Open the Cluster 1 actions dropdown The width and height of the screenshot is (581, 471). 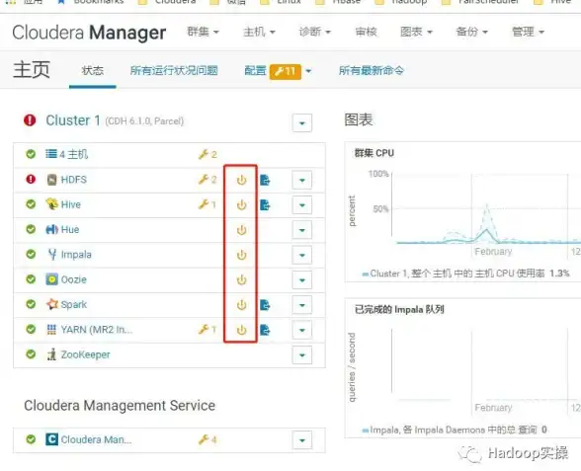(x=302, y=122)
